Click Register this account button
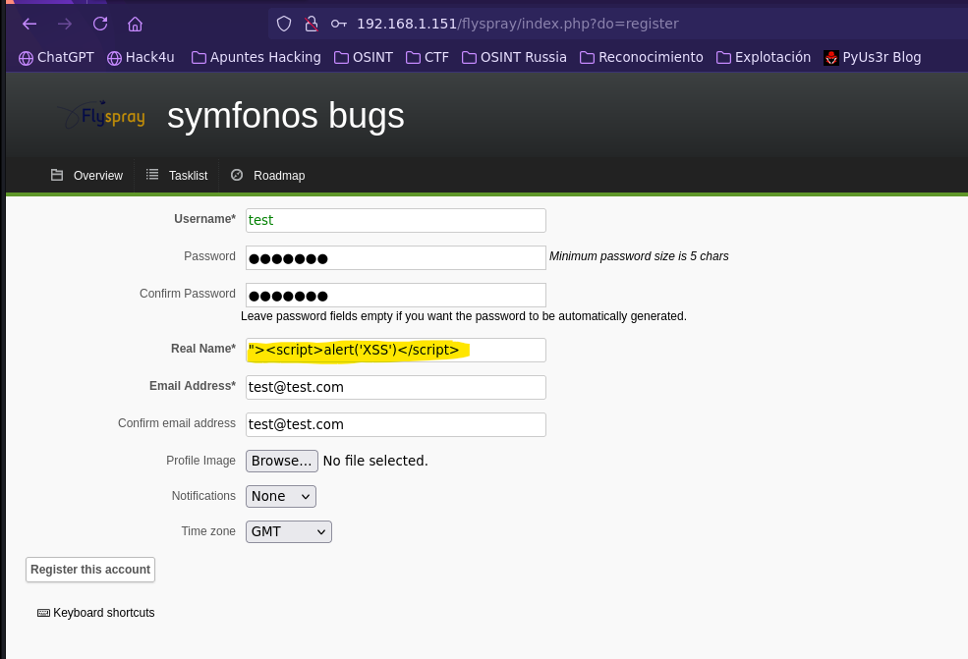968x659 pixels. tap(90, 570)
